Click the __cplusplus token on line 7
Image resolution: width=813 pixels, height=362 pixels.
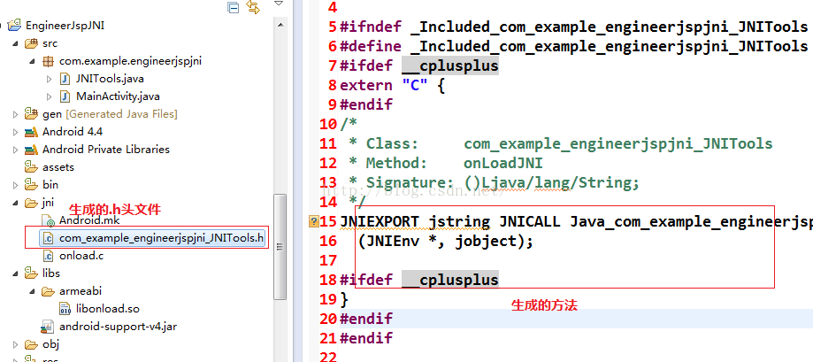[x=450, y=65]
